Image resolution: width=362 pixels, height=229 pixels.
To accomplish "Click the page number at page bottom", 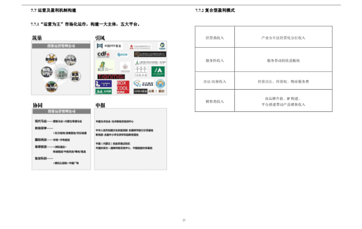I will click(184, 220).
